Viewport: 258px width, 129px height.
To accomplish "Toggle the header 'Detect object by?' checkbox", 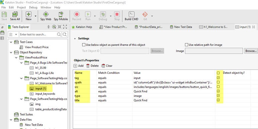I will (218, 73).
